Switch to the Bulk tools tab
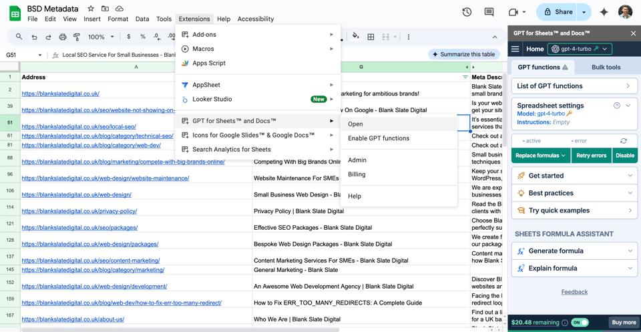641x332 pixels. point(606,67)
